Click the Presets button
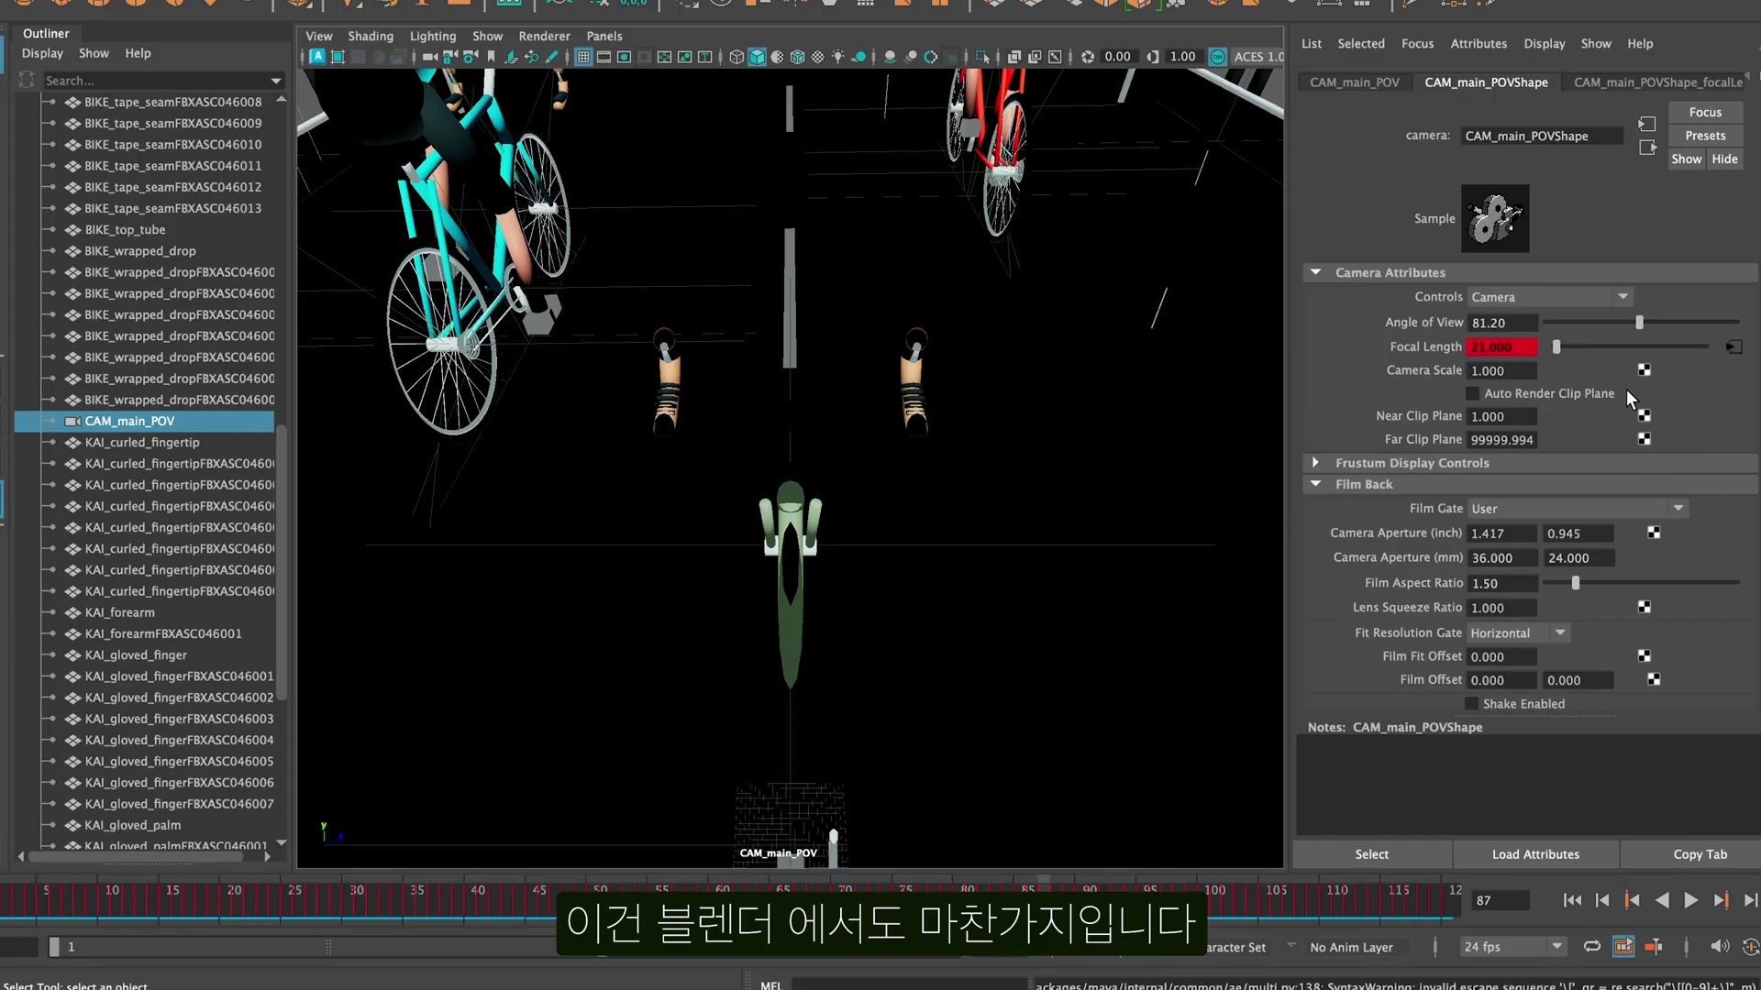 [1705, 136]
